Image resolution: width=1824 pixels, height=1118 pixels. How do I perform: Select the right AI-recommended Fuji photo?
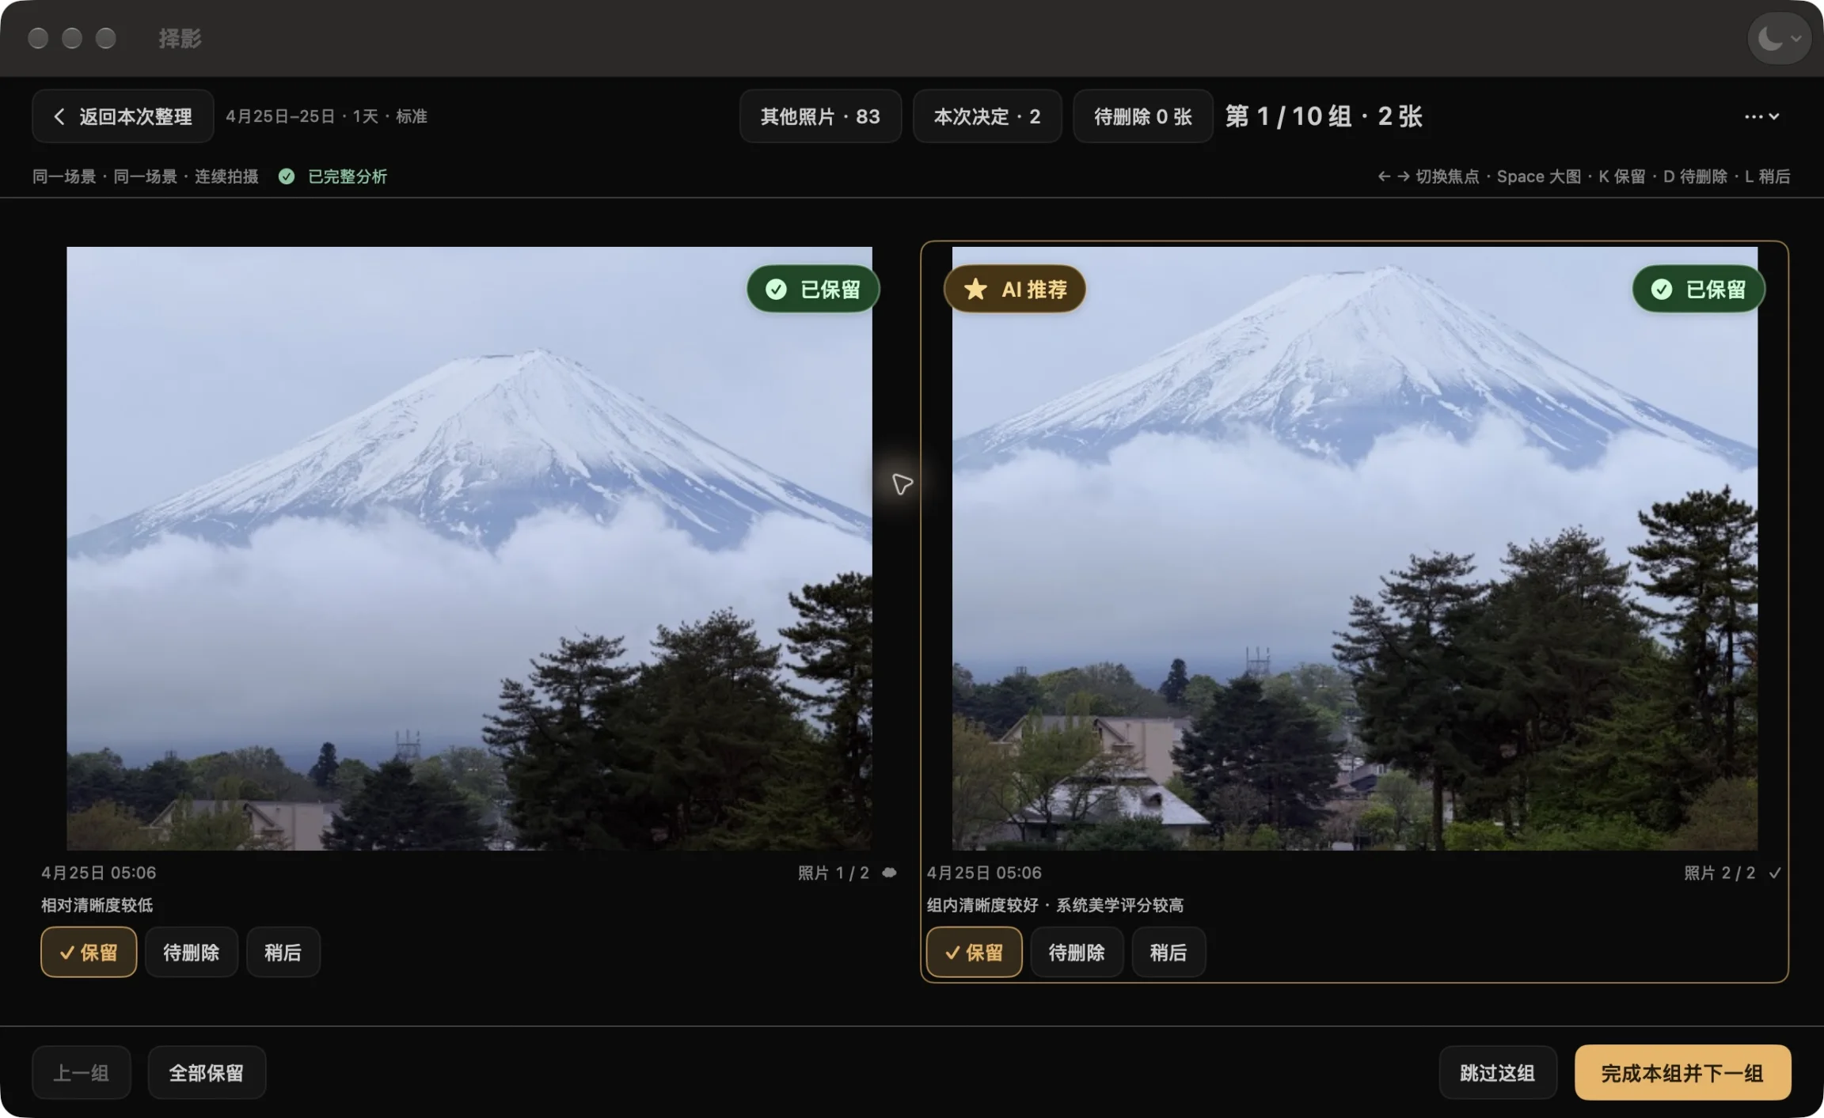[1355, 548]
